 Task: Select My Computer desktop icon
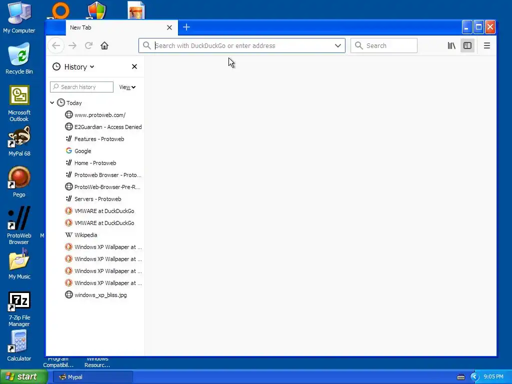point(19,17)
